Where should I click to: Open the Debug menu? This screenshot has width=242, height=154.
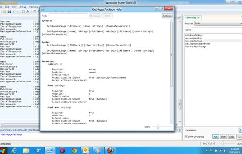click(23, 7)
